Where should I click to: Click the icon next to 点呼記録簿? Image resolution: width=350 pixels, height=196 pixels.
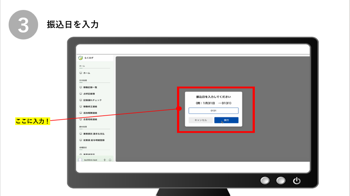81,94
